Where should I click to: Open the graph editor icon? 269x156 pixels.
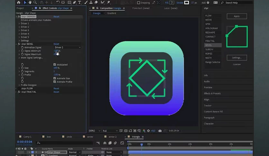click(x=122, y=143)
